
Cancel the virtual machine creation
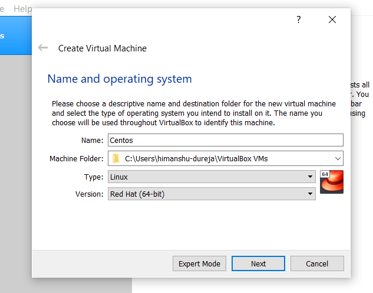click(x=317, y=263)
